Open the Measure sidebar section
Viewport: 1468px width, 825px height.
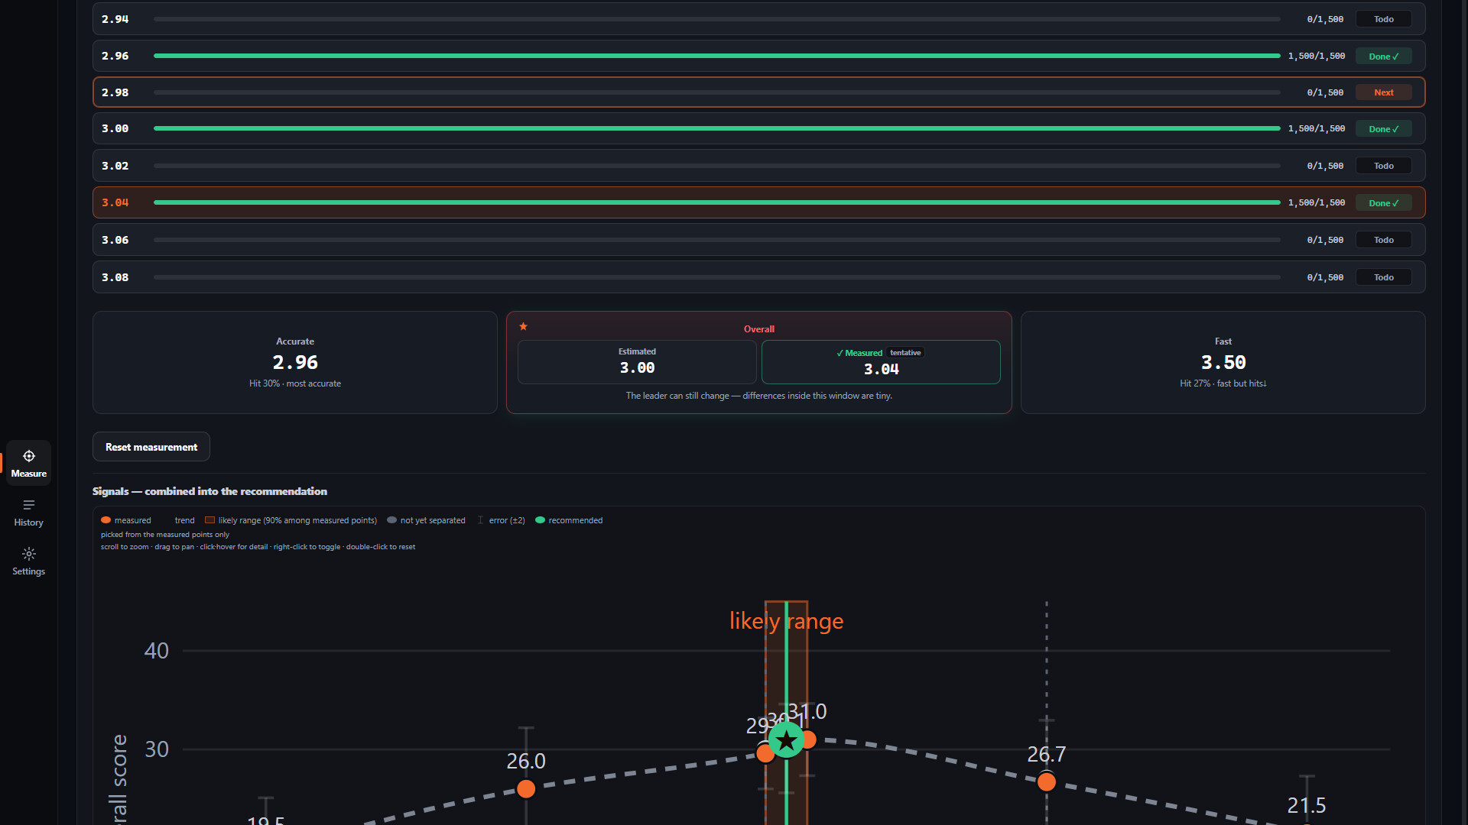(x=28, y=463)
